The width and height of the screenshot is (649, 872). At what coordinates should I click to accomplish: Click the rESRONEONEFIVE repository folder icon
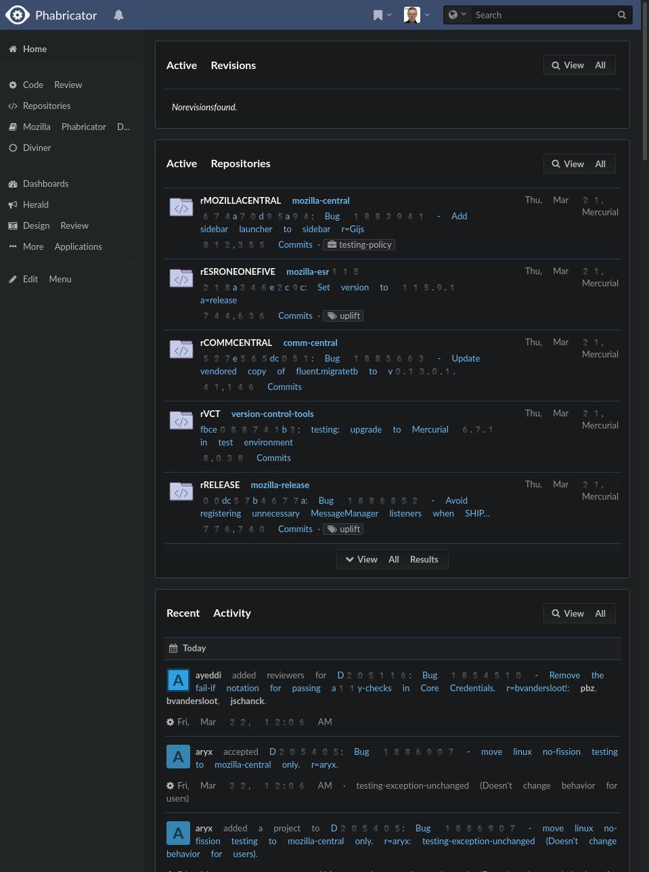tap(181, 278)
